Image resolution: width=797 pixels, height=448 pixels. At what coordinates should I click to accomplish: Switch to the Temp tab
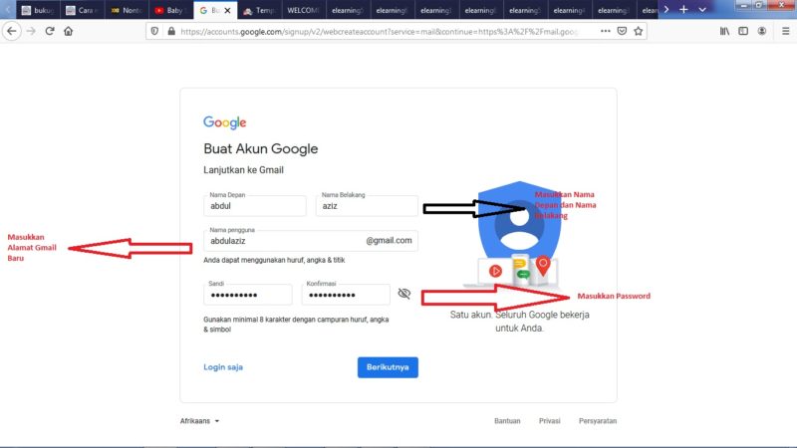(259, 10)
